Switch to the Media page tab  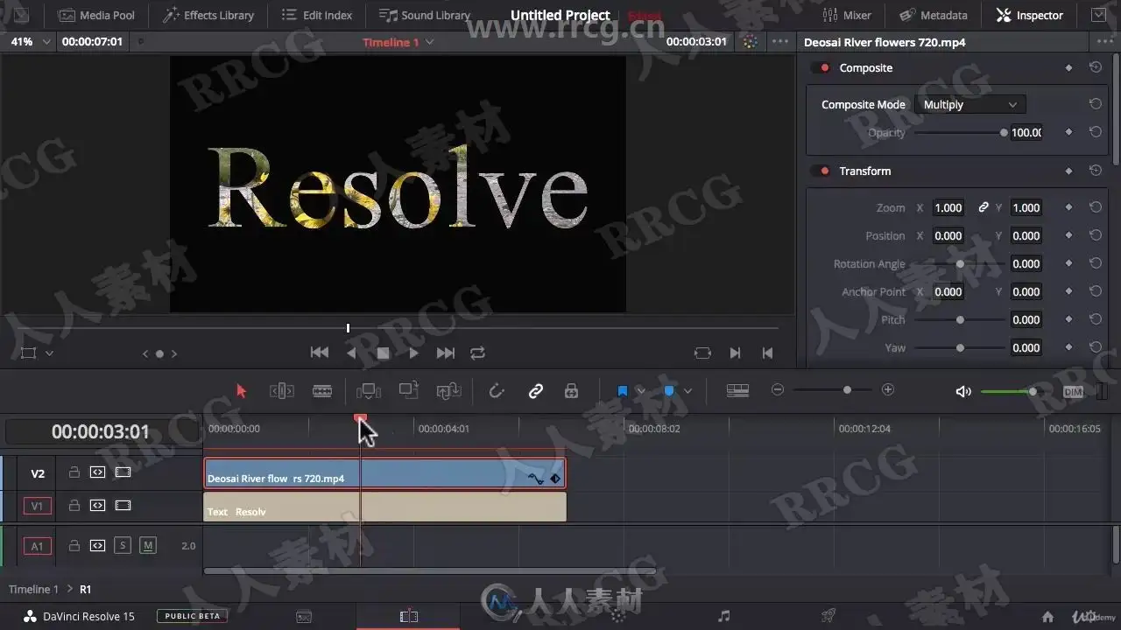(x=303, y=616)
